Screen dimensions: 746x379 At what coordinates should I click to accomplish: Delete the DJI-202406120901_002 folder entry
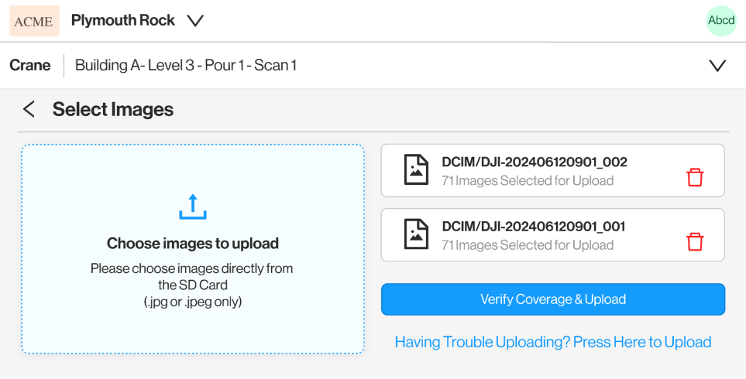695,177
